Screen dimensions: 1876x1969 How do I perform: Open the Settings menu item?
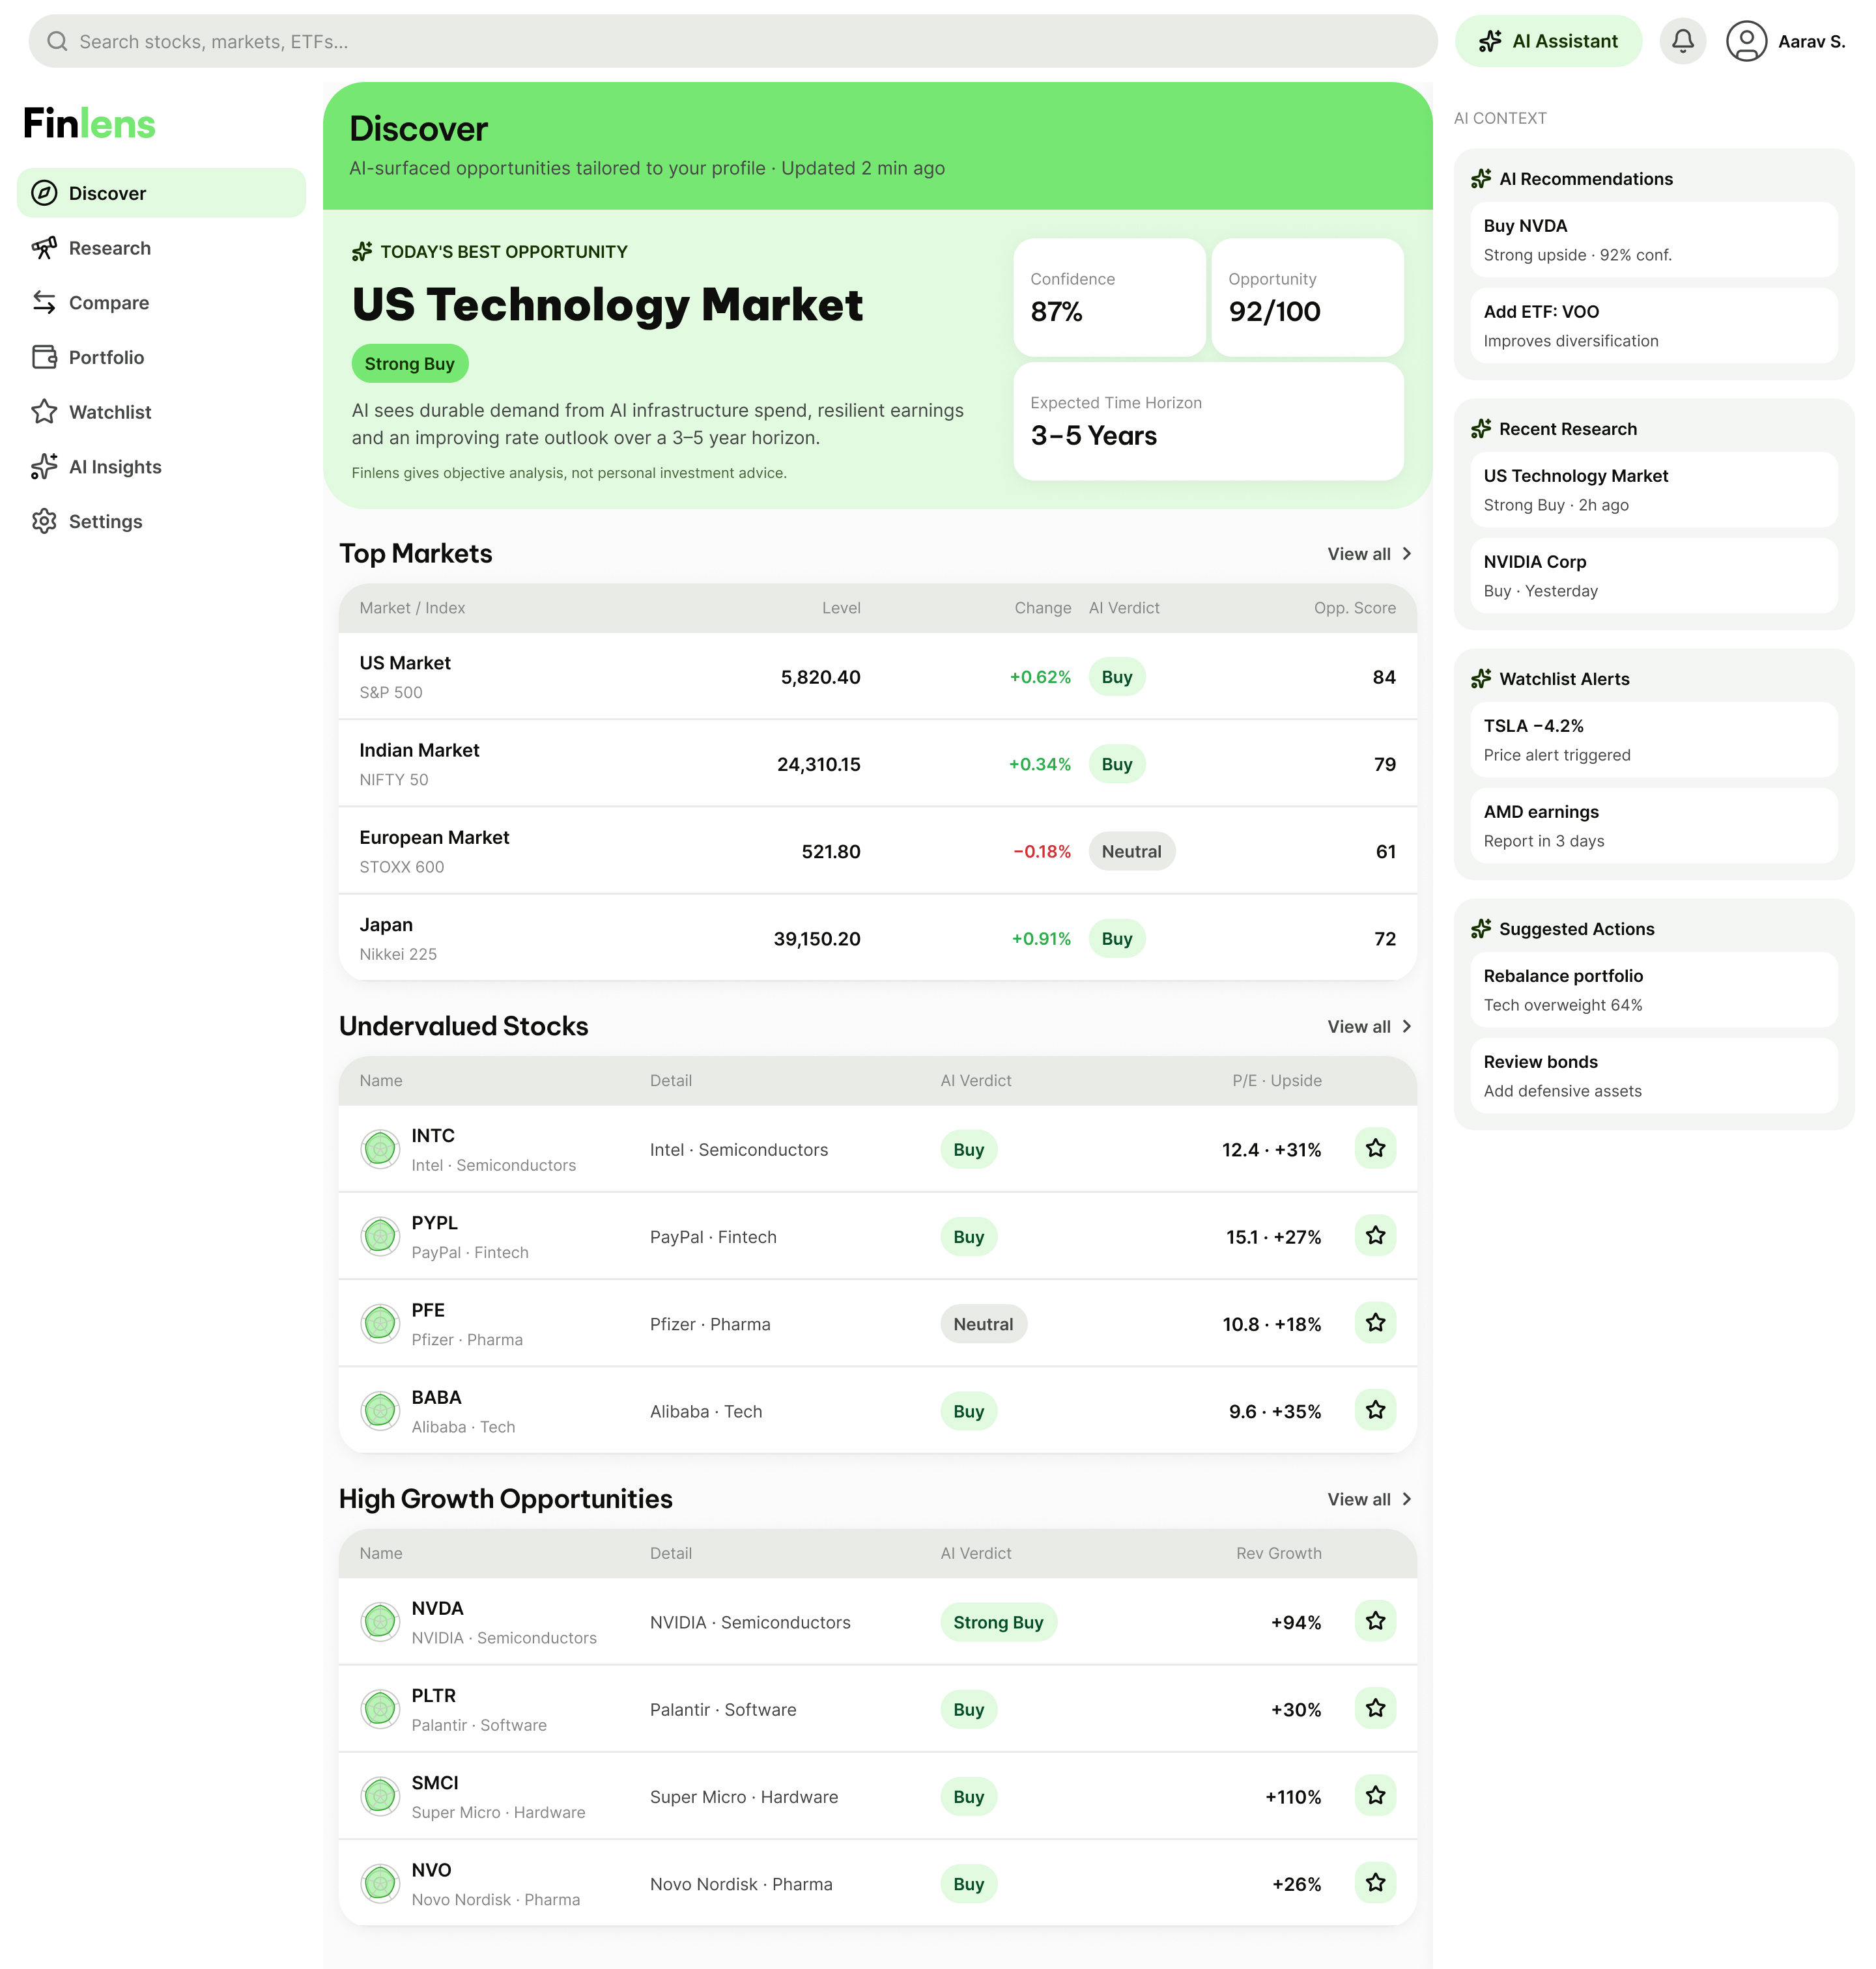click(161, 521)
